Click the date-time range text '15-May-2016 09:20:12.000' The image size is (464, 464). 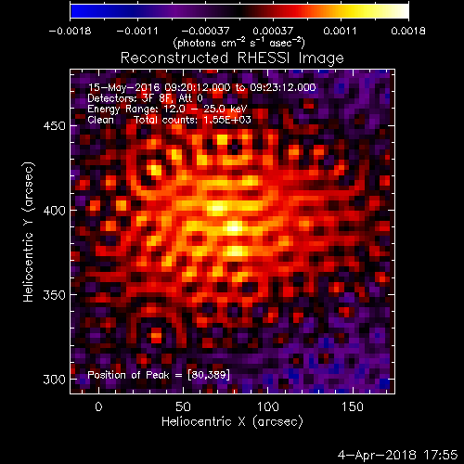[160, 87]
